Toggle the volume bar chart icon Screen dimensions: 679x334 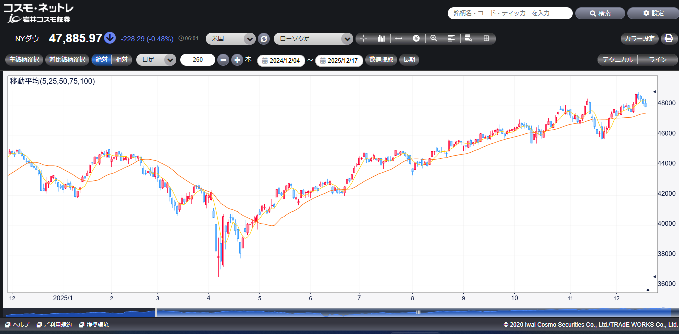coord(381,39)
